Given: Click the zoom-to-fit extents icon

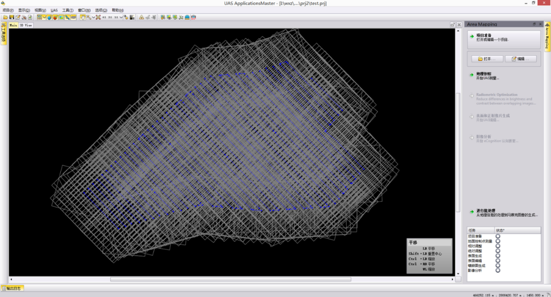Looking at the screenshot, I should pyautogui.click(x=98, y=17).
